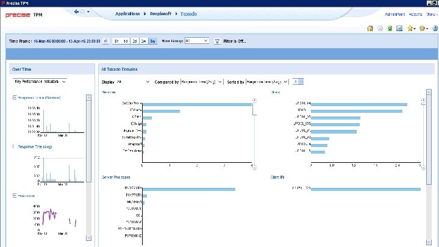Click the Services chart scroll-up circle icon
The height and width of the screenshot is (247, 439).
click(x=254, y=100)
